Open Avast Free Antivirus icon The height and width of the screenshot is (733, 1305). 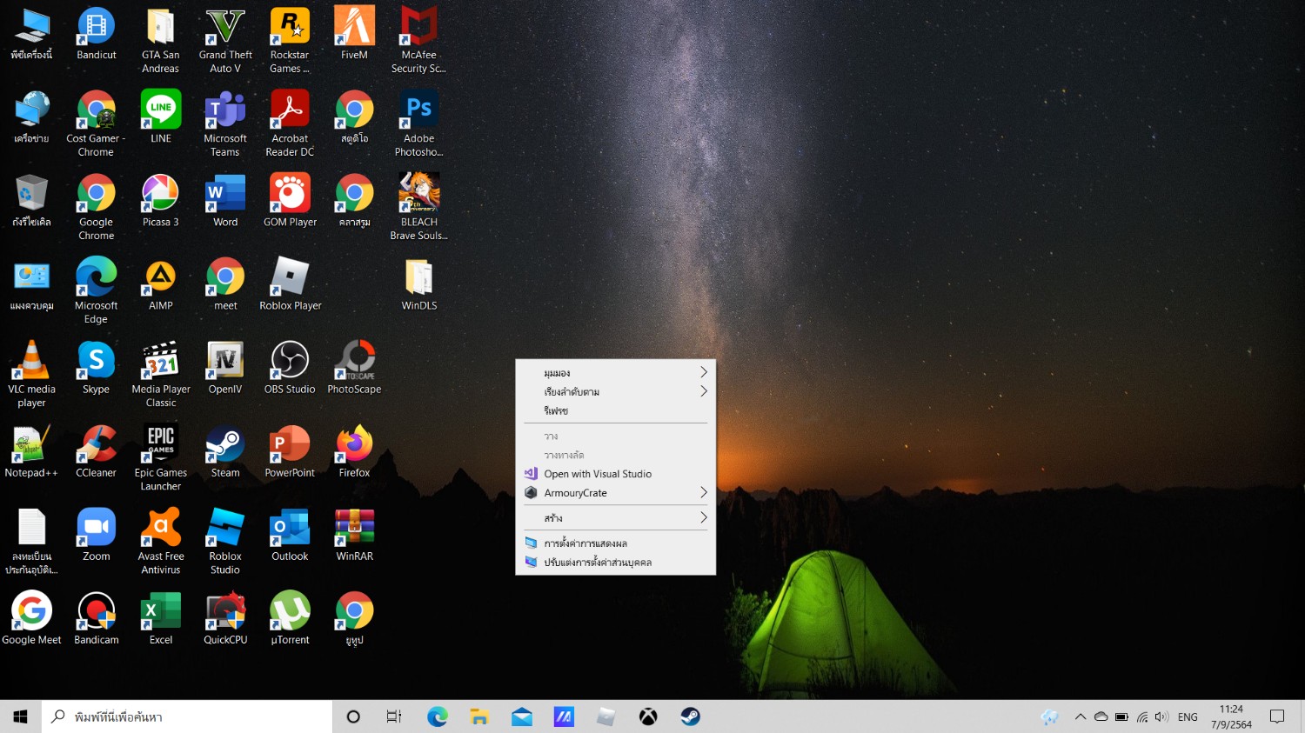[161, 542]
